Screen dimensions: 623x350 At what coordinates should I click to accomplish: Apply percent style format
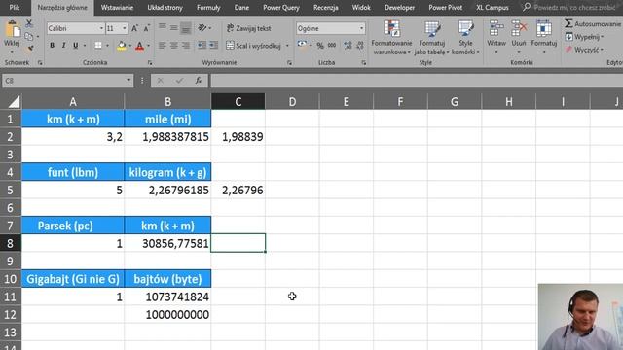[x=320, y=46]
